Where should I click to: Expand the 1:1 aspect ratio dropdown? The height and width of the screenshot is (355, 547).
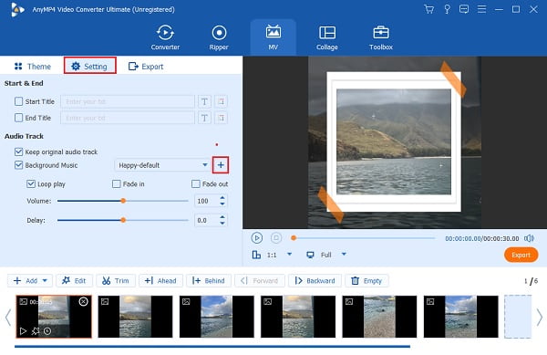(x=289, y=255)
